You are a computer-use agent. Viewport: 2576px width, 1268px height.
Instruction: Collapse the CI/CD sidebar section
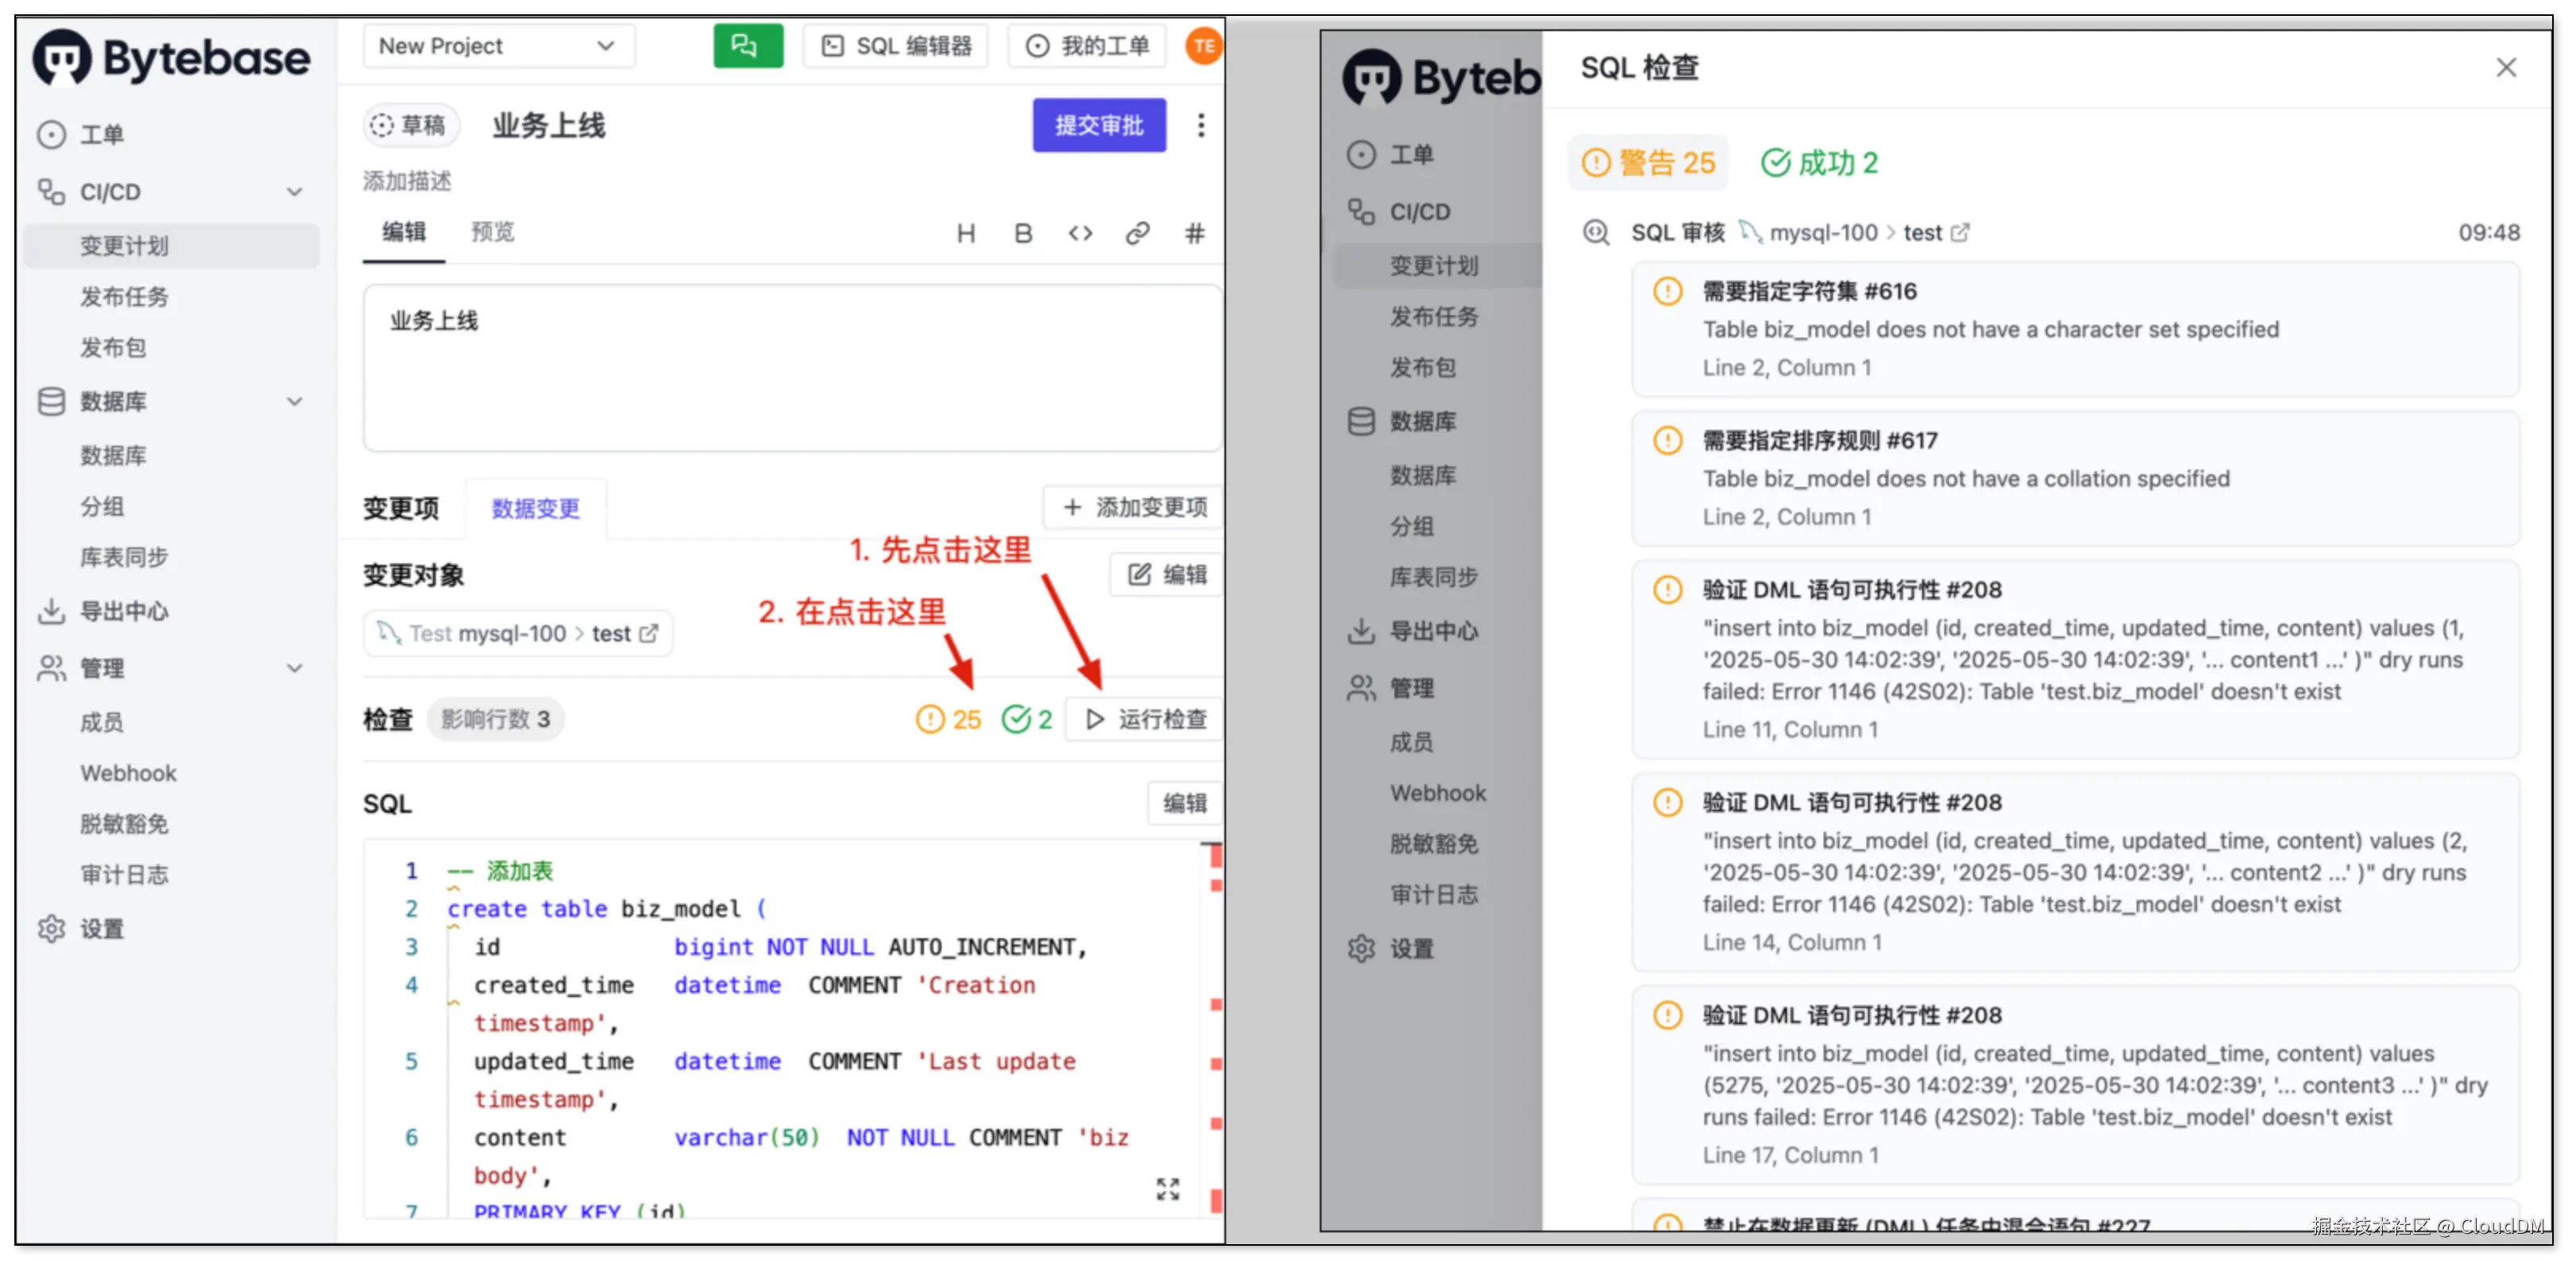tap(294, 192)
